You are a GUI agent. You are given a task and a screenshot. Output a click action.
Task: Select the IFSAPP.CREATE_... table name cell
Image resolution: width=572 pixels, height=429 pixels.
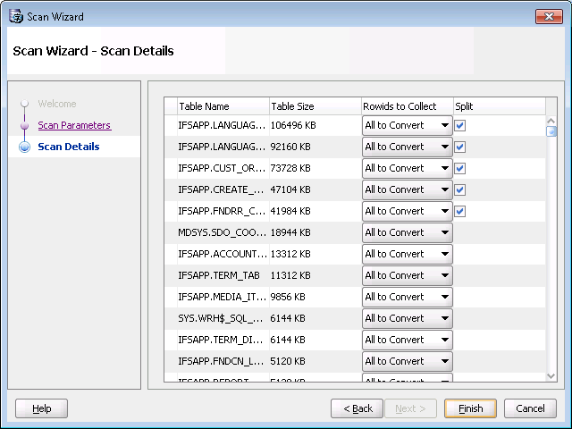click(223, 189)
